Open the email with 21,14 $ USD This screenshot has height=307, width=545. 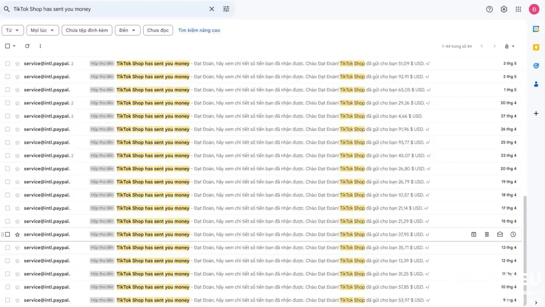[x=261, y=208]
